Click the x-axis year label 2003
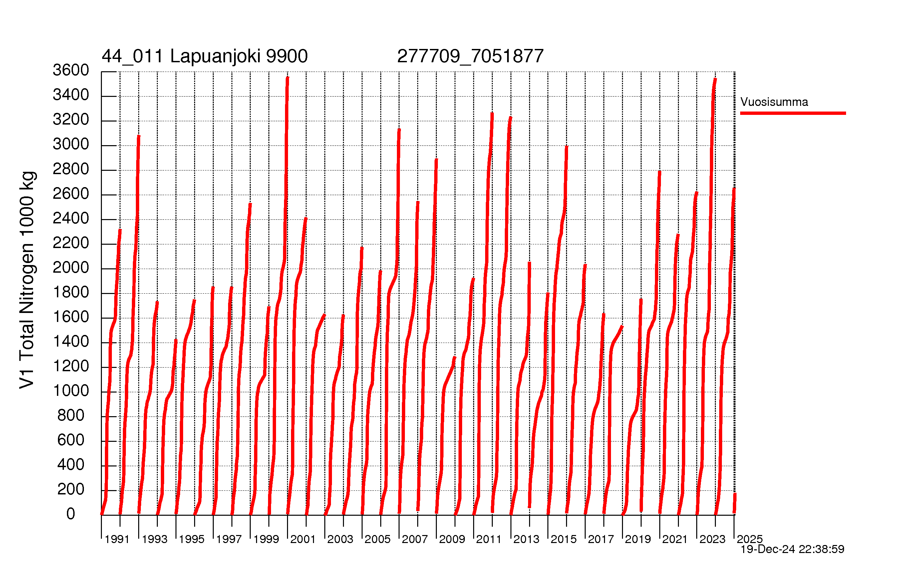Screen dimensions: 899x566 (340, 539)
